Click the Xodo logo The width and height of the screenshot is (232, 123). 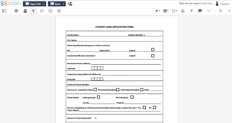[10, 4]
